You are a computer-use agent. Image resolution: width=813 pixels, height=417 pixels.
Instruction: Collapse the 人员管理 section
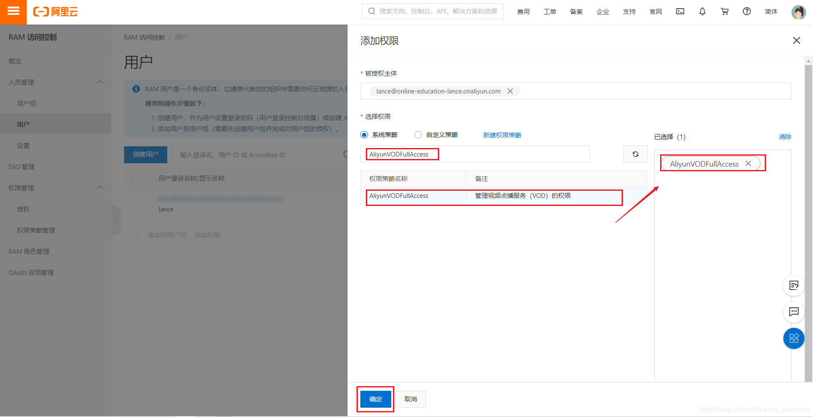click(100, 82)
